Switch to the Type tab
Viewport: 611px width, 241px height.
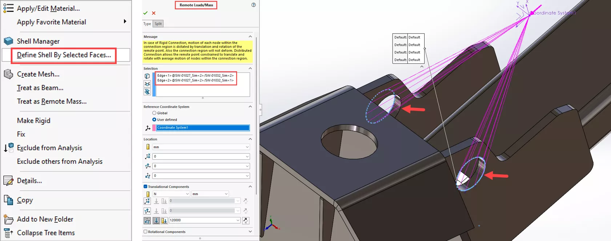pos(147,24)
